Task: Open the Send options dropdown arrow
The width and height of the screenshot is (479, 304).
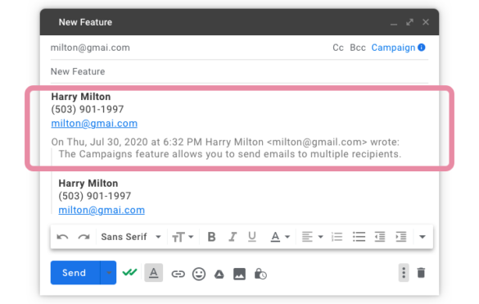Action: 108,273
